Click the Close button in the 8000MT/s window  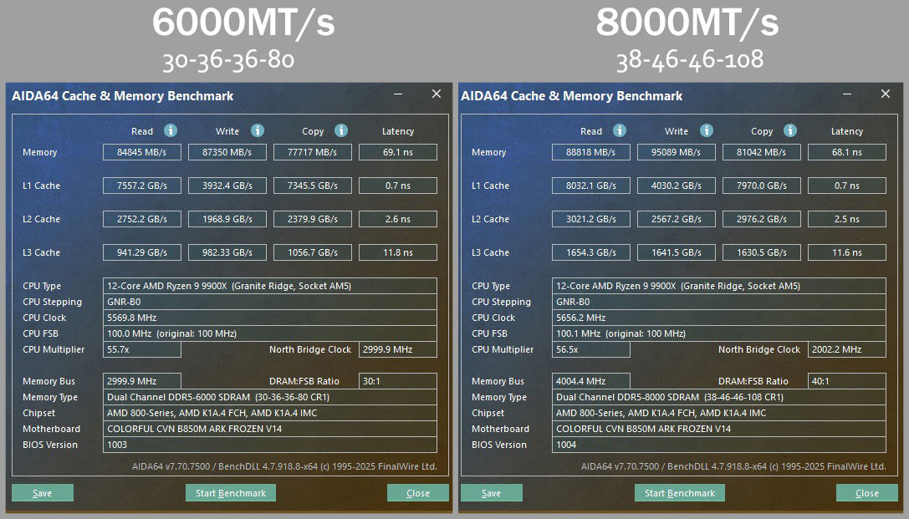867,493
